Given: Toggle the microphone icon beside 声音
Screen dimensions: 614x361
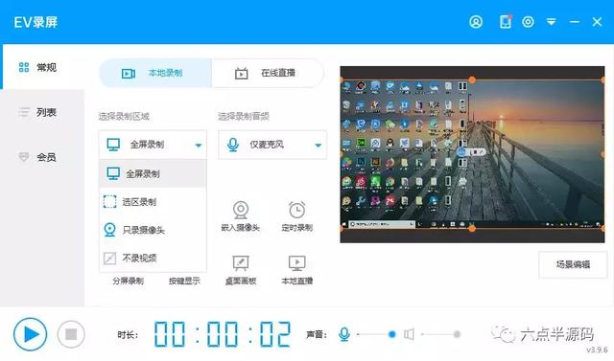Looking at the screenshot, I should click(x=344, y=334).
